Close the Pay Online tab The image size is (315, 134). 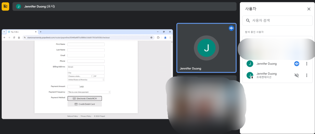point(36,32)
